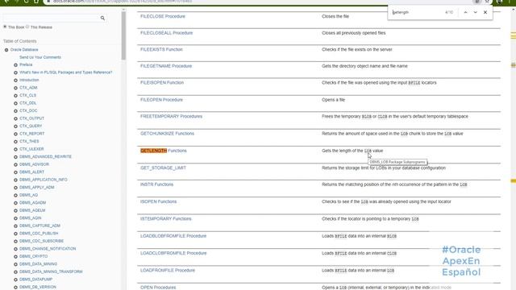Viewport: 516px width, 290px height.
Task: Open the DBMS_CAPTURE_ADM contents entry
Action: [x=40, y=226]
